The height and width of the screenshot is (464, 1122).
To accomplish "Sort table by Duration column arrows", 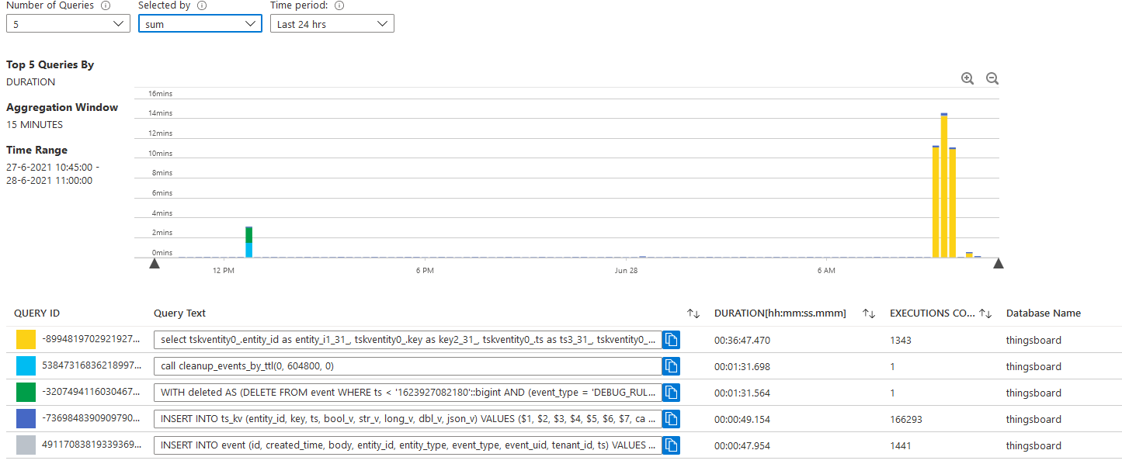I will [869, 313].
